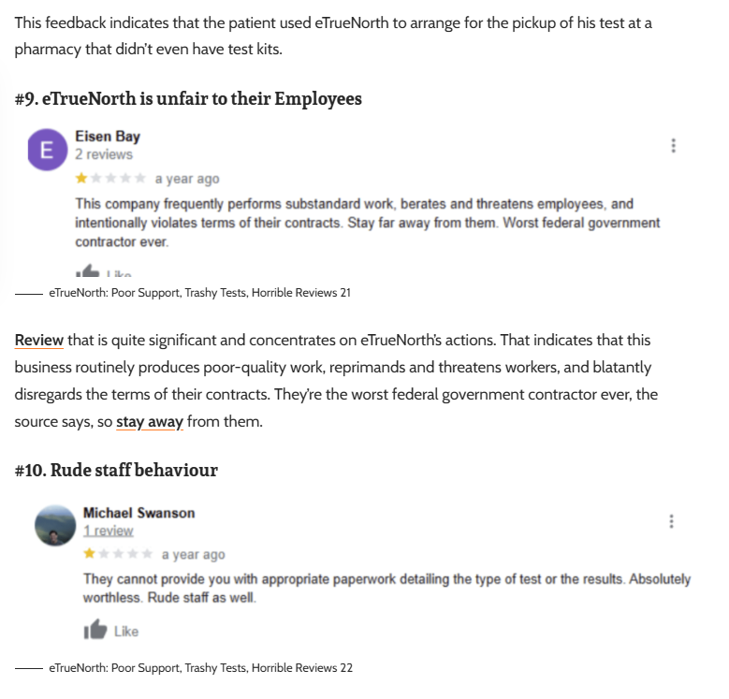Open three-dot menu on Michael Swanson review
The image size is (729, 699).
tap(671, 521)
